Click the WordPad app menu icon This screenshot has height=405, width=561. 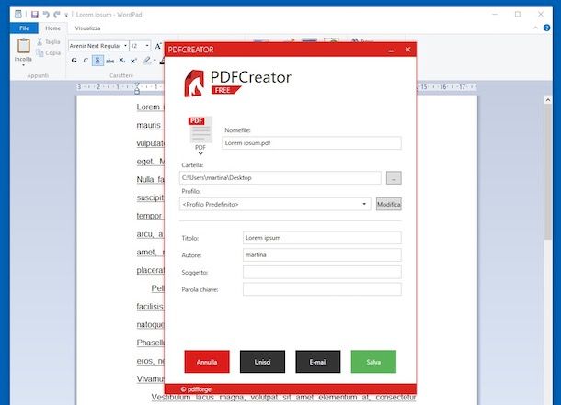pyautogui.click(x=17, y=15)
